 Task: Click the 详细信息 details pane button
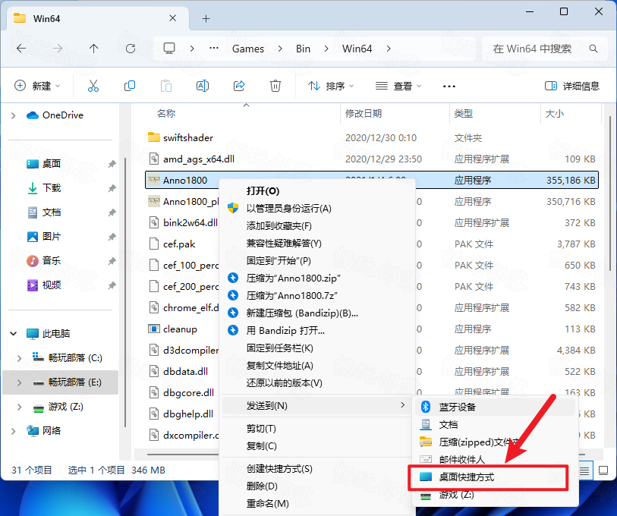(572, 86)
